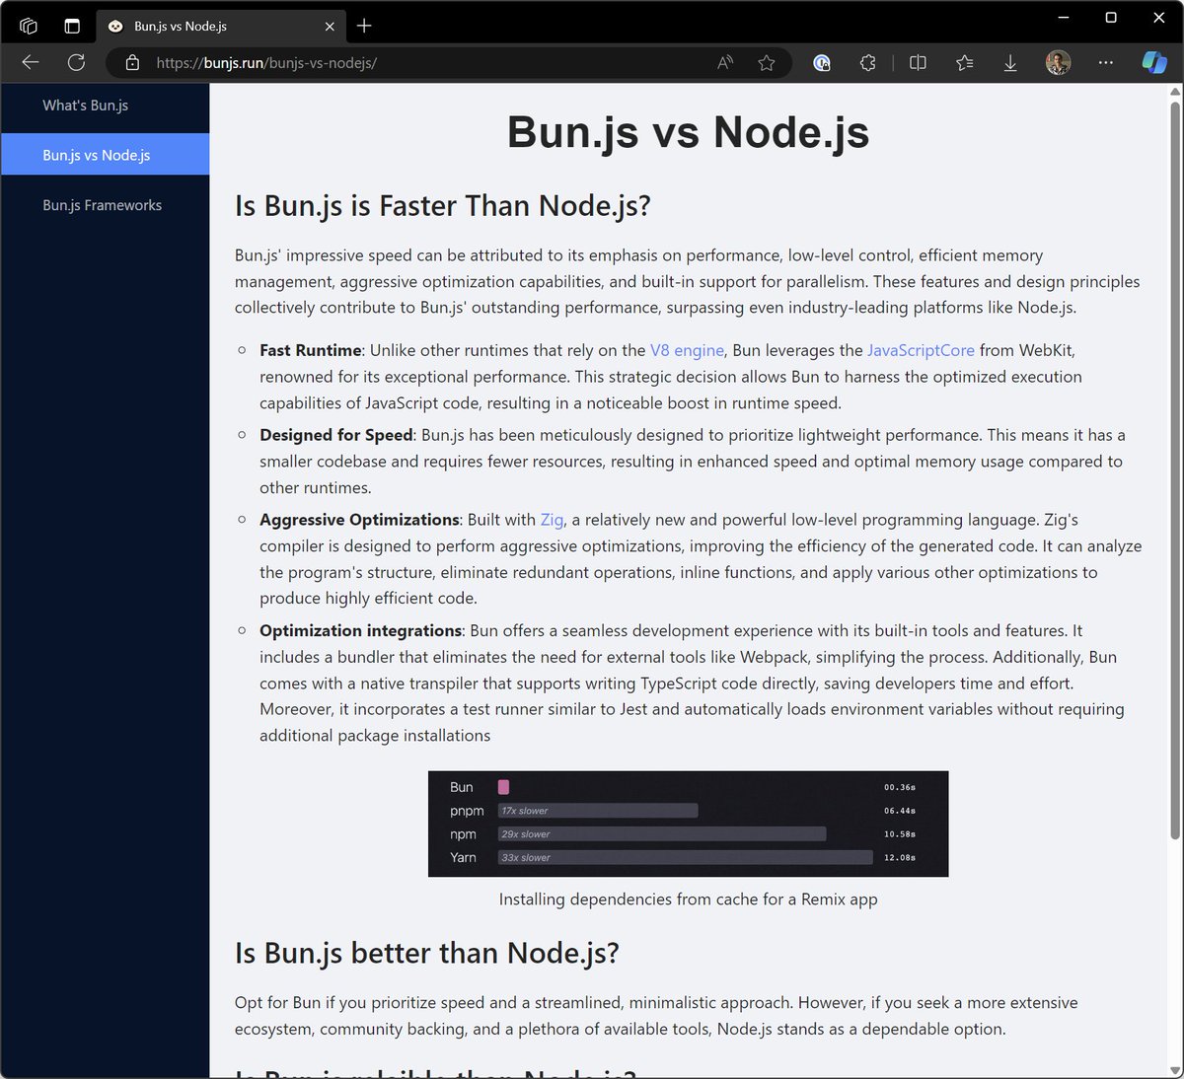Click the package install benchmark image

click(688, 824)
